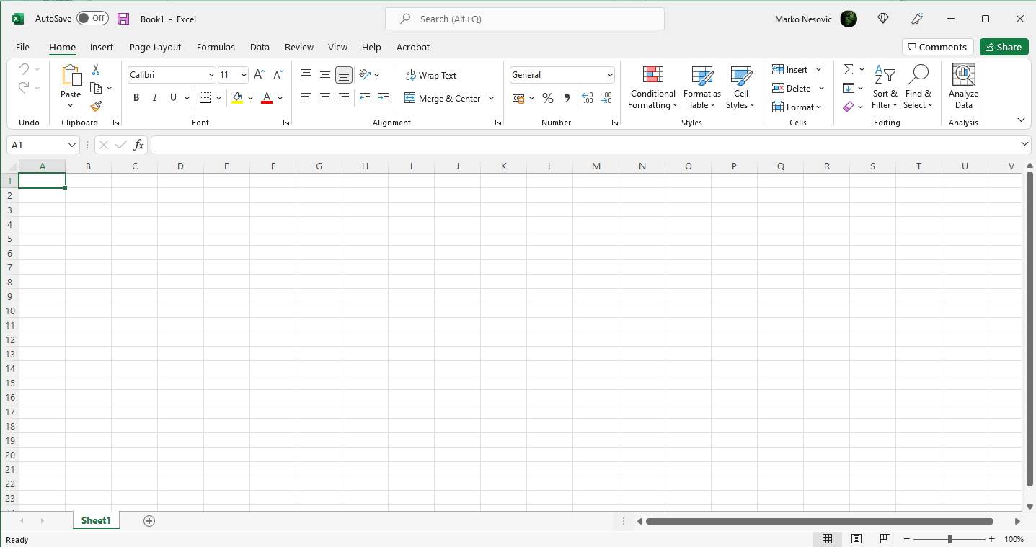The width and height of the screenshot is (1036, 547).
Task: Open the File menu
Action: pyautogui.click(x=22, y=47)
